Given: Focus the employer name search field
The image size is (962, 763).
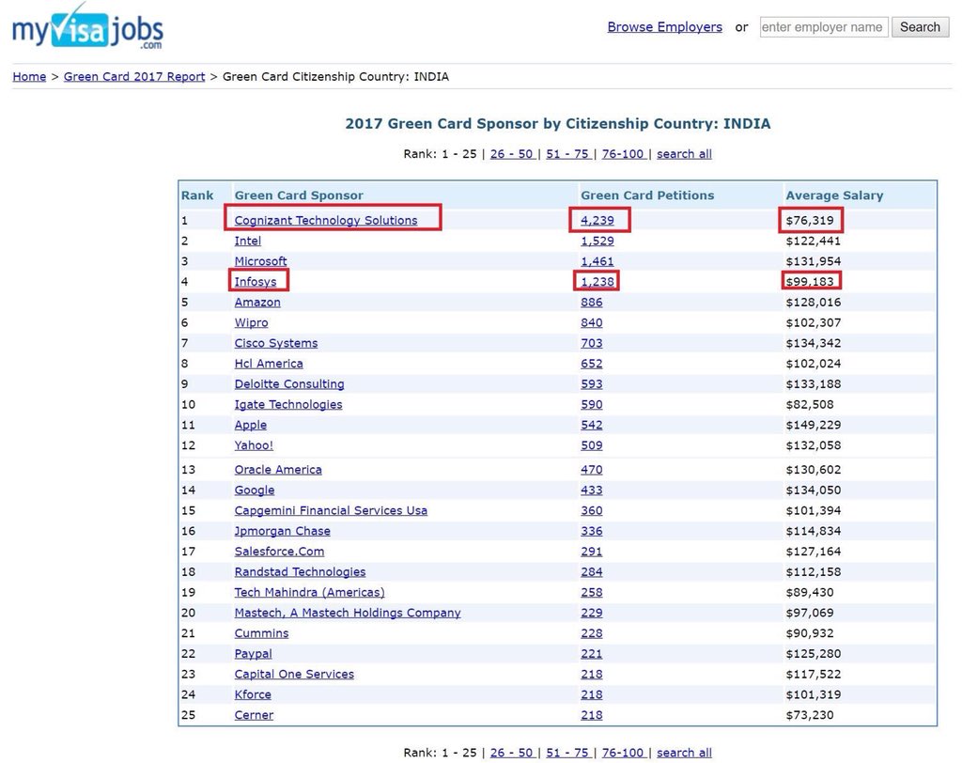Looking at the screenshot, I should 823,27.
